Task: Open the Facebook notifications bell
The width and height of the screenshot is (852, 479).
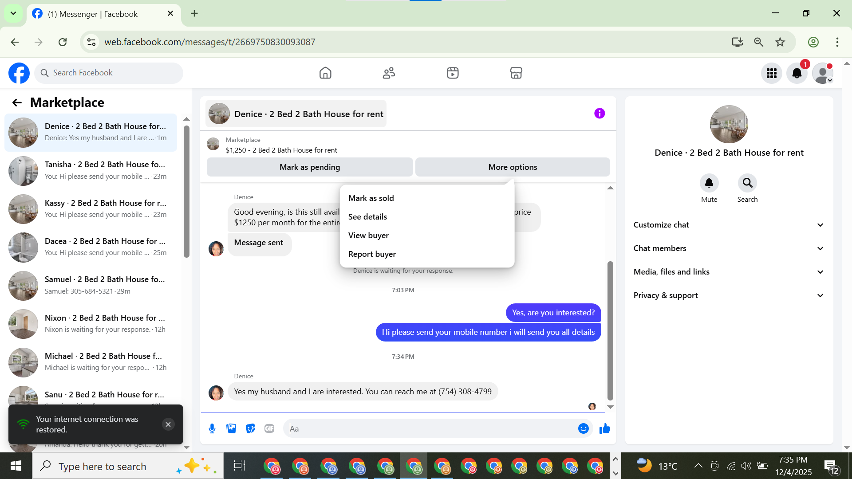Action: [797, 73]
